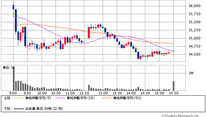Click the gray volume swatch in legend
The width and height of the screenshot is (206, 117).
tap(19, 109)
